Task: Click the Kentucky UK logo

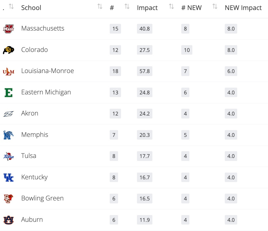Action: click(8, 177)
